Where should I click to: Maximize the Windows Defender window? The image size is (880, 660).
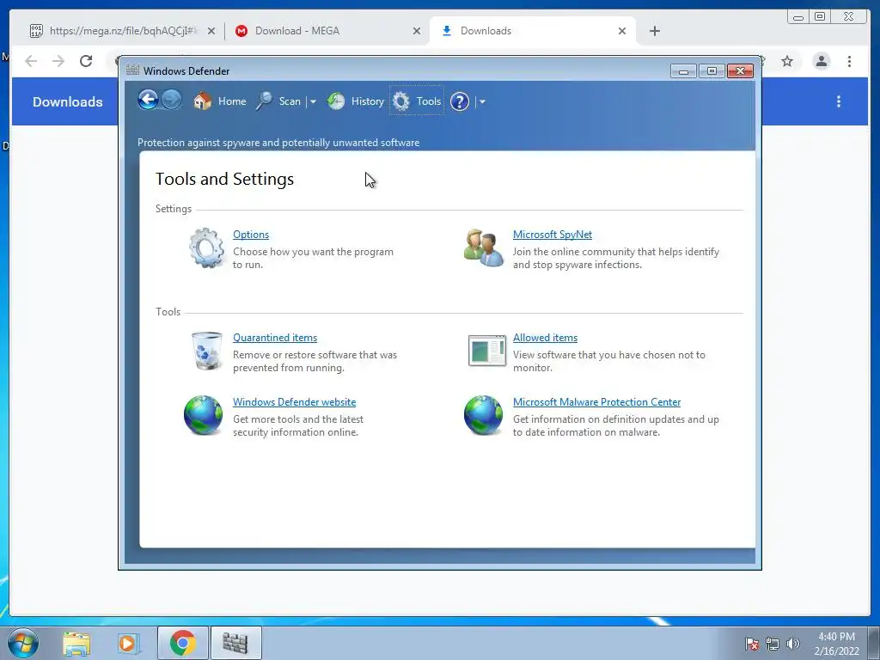(712, 71)
